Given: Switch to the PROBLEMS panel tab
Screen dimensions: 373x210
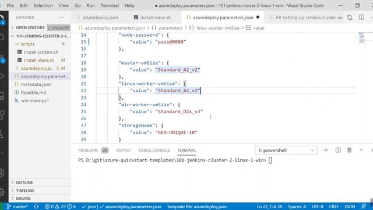Looking at the screenshot, I should (x=88, y=150).
